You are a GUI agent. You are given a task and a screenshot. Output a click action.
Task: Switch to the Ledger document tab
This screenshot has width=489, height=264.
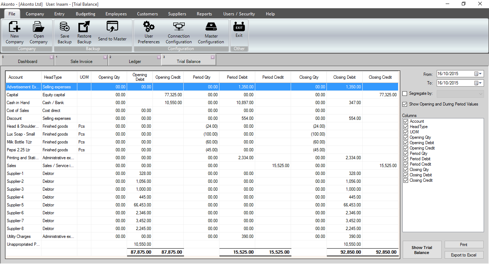pos(135,60)
